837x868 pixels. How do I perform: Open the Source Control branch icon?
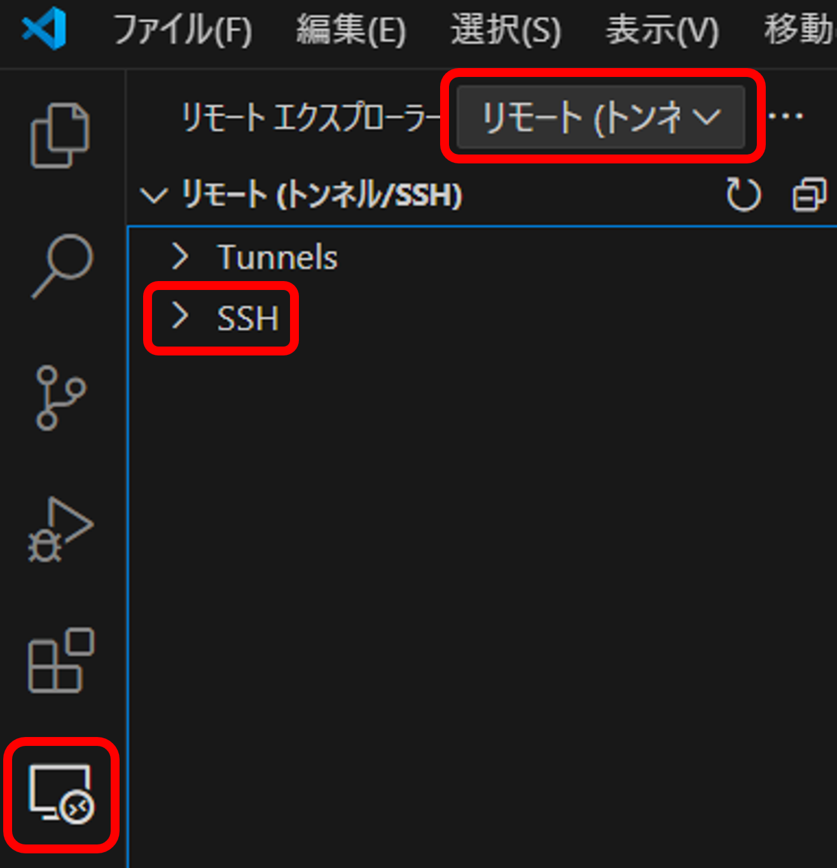60,398
